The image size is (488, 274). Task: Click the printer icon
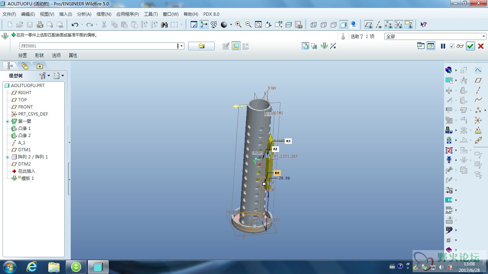40,25
